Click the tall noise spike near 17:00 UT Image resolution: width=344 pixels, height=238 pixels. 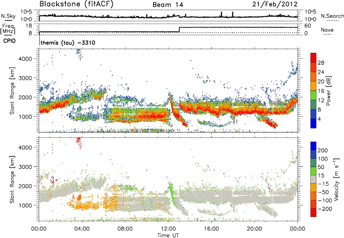pos(221,14)
